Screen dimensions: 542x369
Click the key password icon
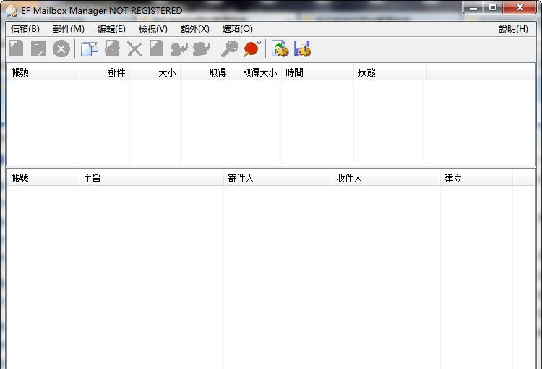click(230, 48)
